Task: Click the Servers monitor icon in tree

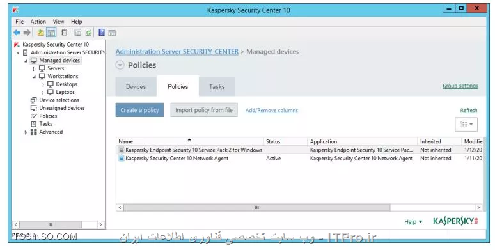Action: pos(42,68)
